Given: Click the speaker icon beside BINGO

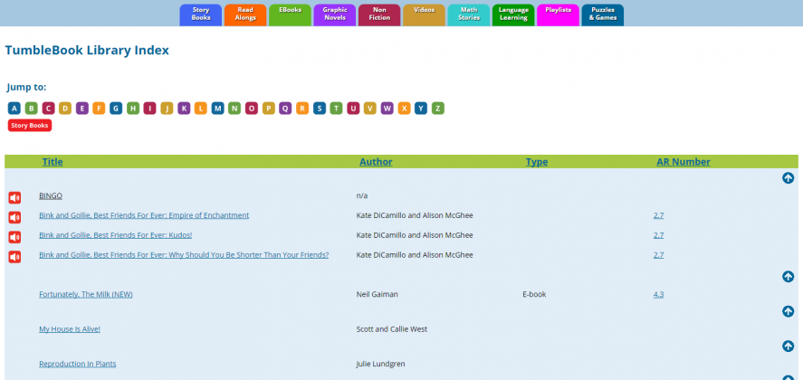Looking at the screenshot, I should pos(14,197).
